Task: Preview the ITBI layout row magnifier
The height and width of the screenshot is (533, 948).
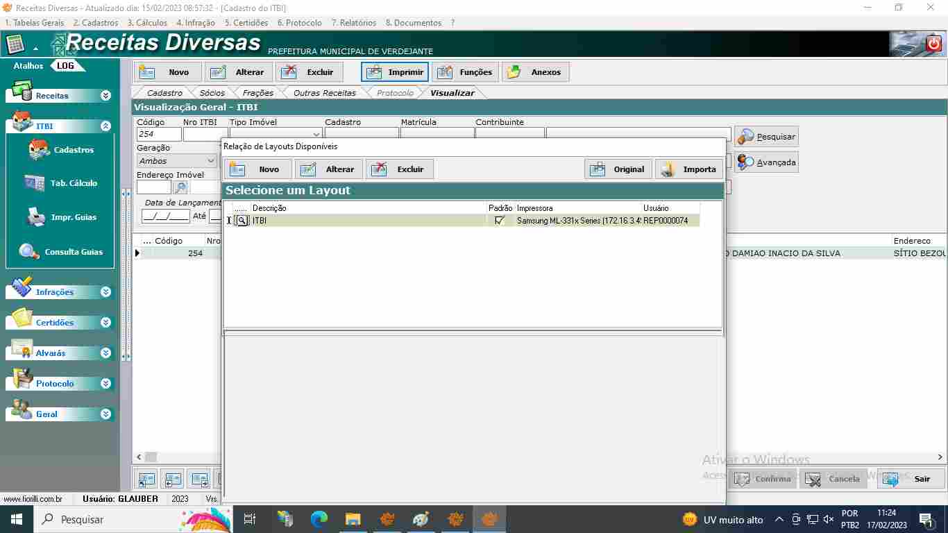Action: (242, 221)
